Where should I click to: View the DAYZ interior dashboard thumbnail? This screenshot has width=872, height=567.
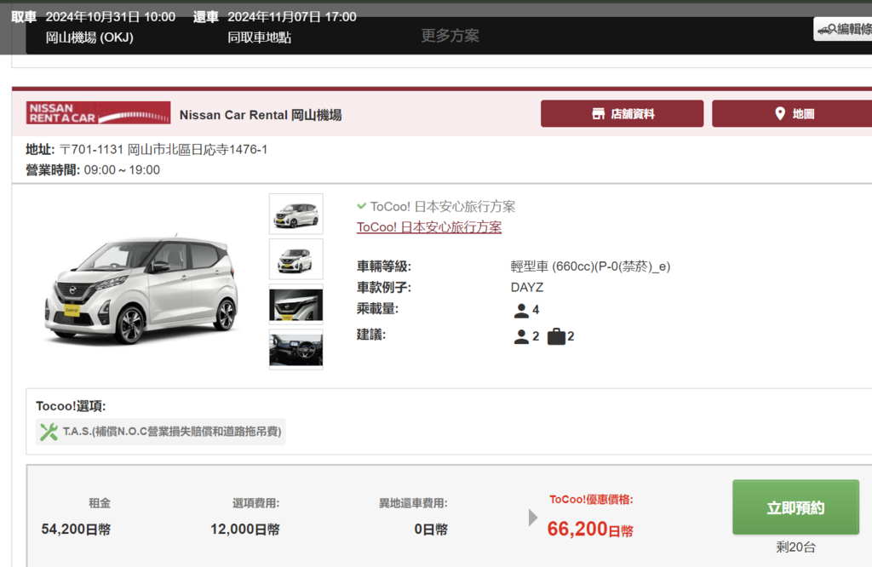pos(295,349)
